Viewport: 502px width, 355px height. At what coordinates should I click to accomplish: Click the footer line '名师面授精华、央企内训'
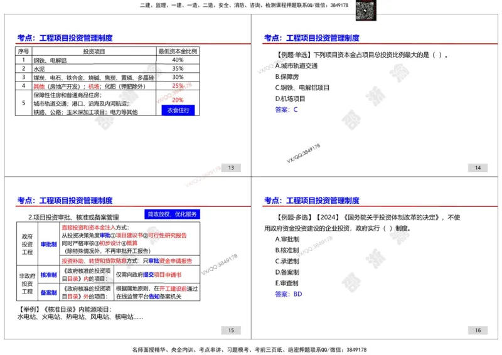click(x=249, y=349)
